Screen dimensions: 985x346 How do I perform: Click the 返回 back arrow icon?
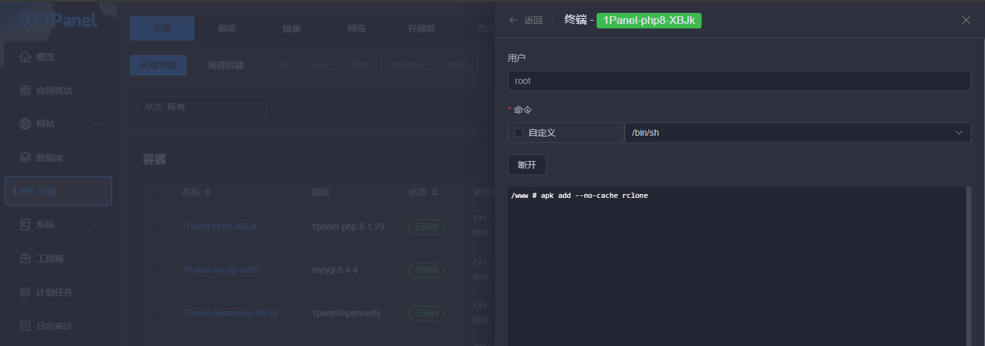pyautogui.click(x=513, y=20)
